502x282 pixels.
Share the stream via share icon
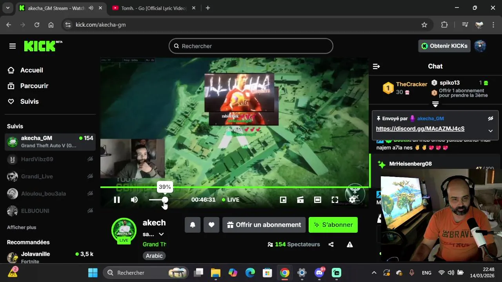(331, 244)
